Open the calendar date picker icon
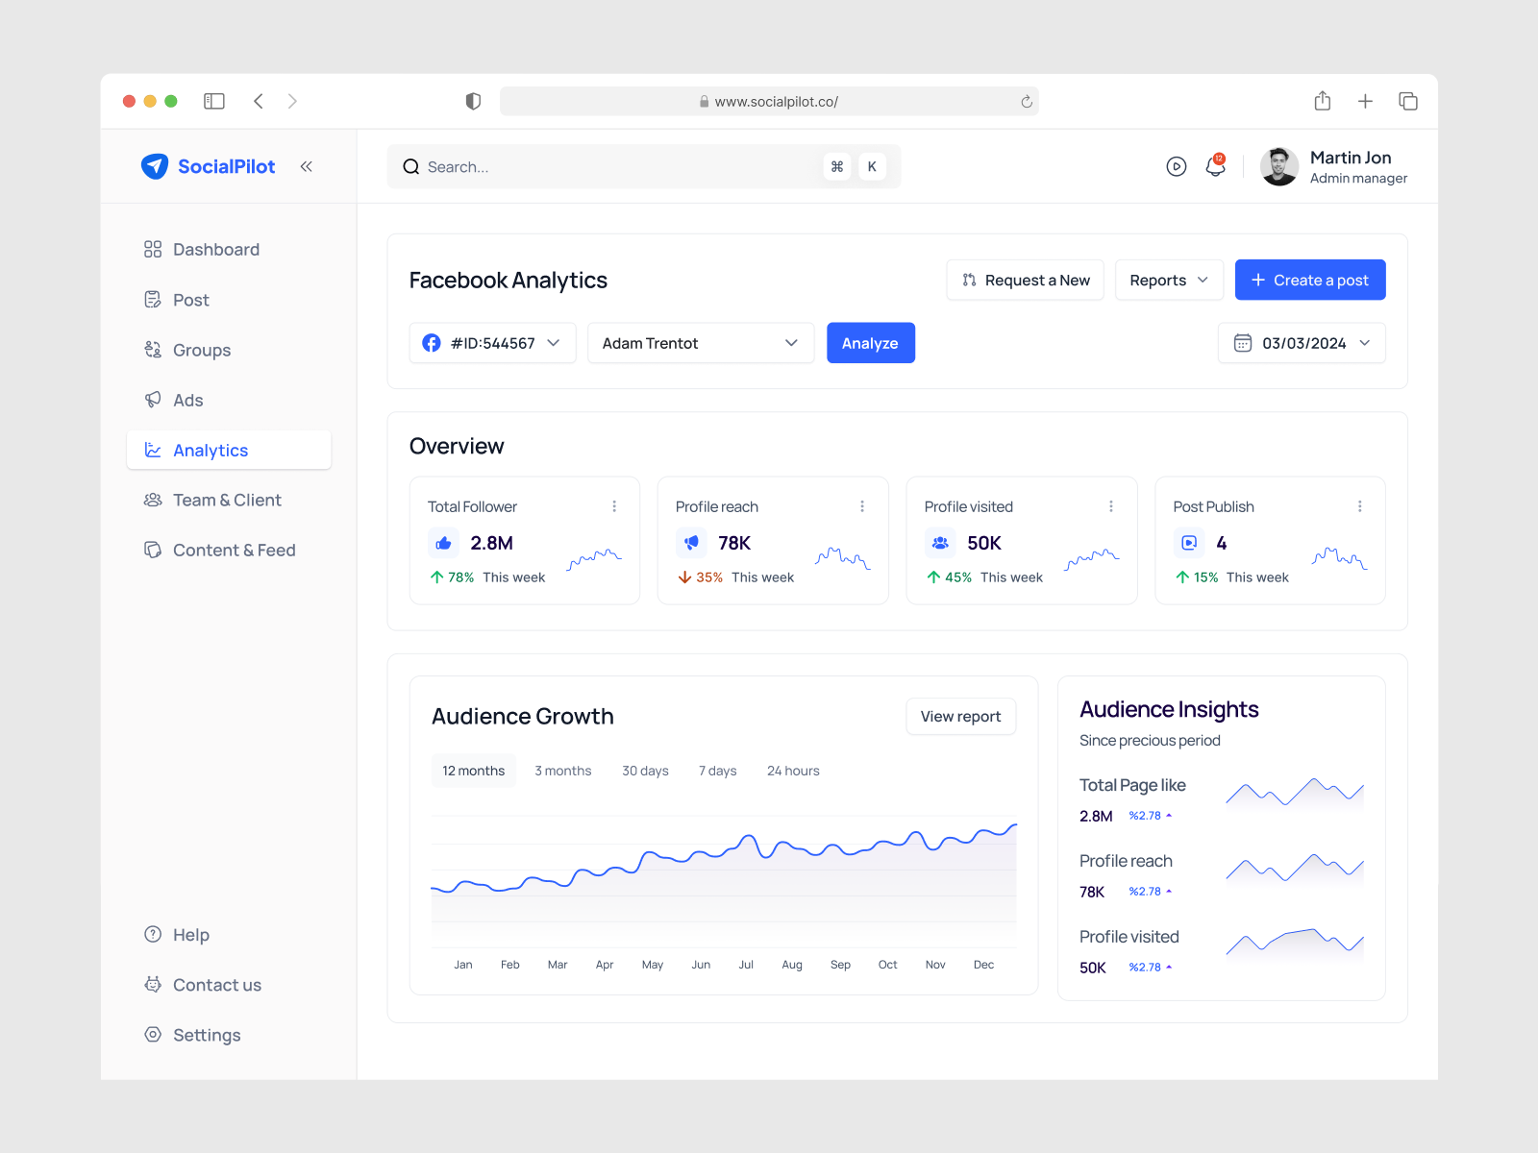 [x=1244, y=343]
